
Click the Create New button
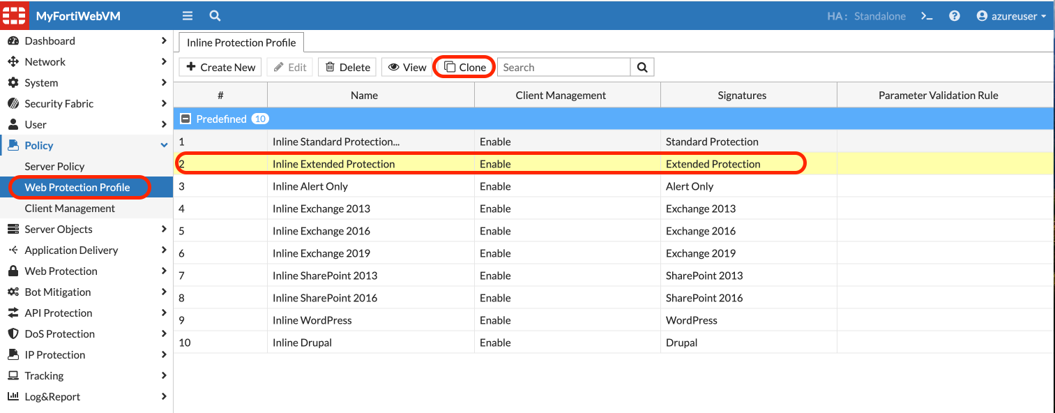pyautogui.click(x=221, y=68)
